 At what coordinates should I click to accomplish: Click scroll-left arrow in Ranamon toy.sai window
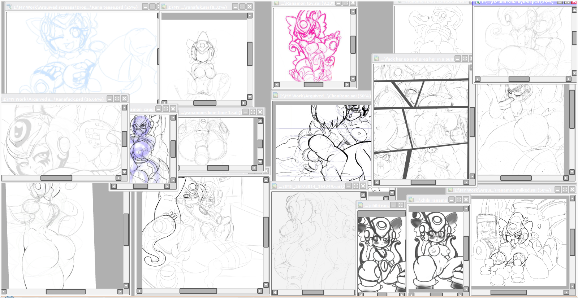click(277, 85)
